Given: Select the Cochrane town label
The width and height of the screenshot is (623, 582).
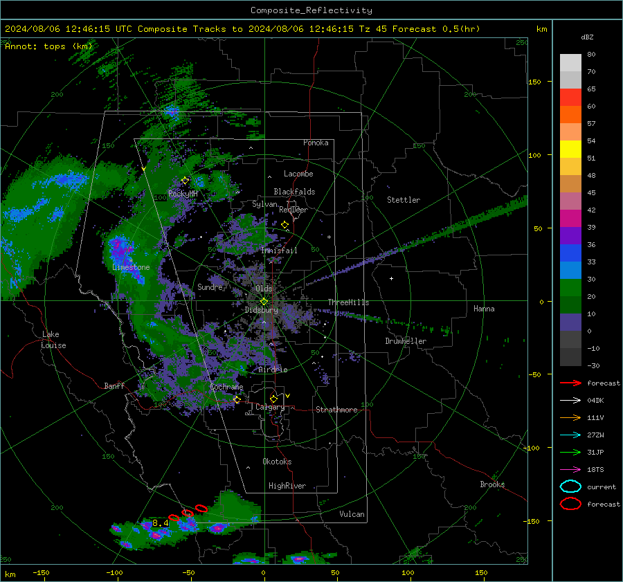Looking at the screenshot, I should coord(226,387).
